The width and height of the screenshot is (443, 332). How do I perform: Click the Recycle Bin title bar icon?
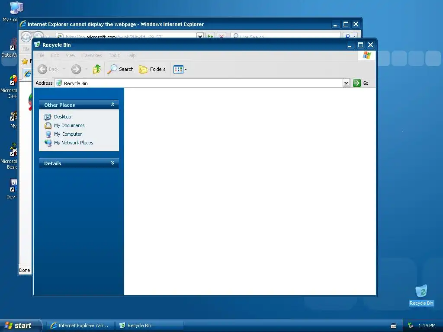(x=37, y=45)
